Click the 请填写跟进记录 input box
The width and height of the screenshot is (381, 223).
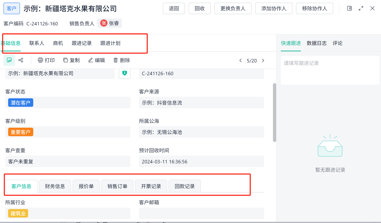[x=330, y=70]
